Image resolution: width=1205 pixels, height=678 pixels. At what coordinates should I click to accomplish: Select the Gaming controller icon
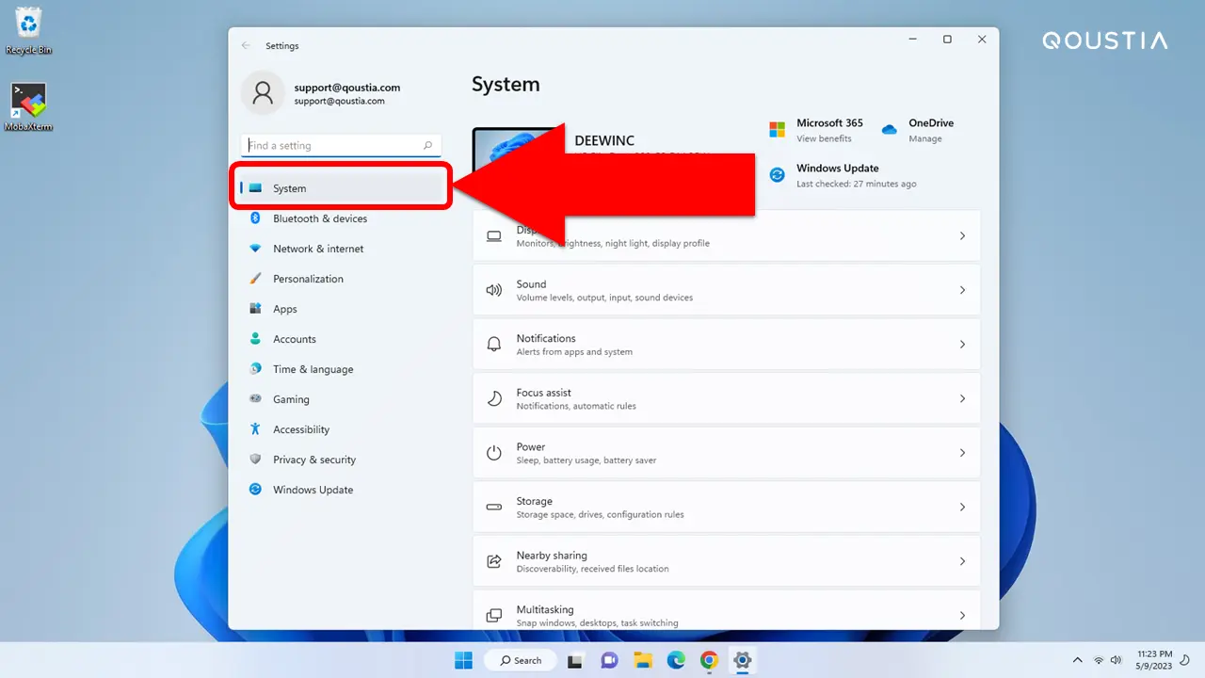(x=255, y=399)
